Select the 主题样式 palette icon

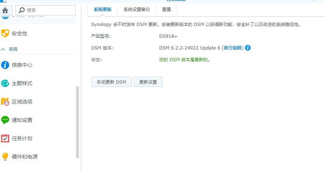click(x=5, y=84)
